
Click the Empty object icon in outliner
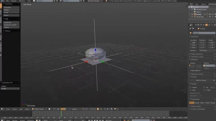click(x=195, y=14)
